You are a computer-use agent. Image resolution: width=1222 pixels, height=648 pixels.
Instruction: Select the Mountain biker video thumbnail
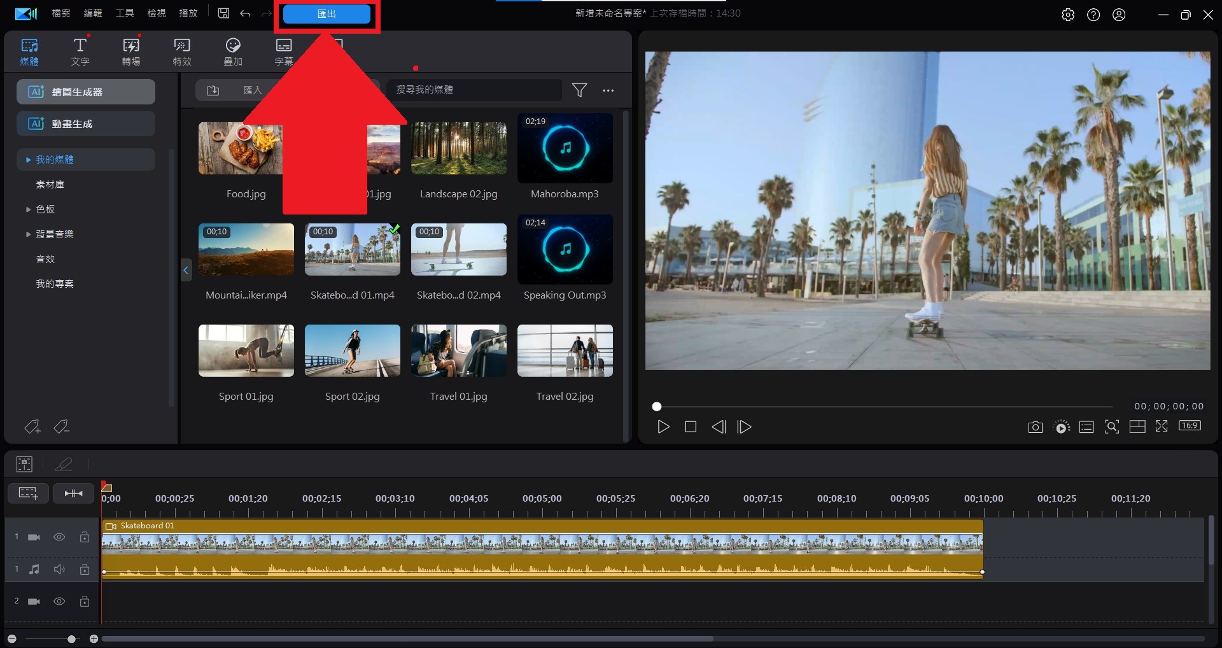[246, 250]
